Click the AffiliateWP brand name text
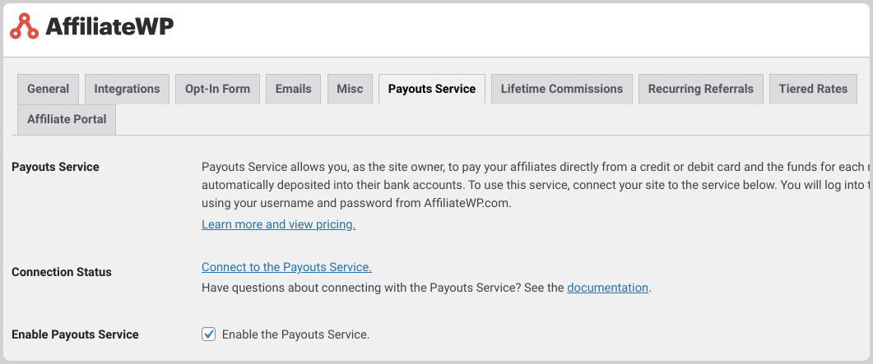The height and width of the screenshot is (364, 873). pos(109,26)
